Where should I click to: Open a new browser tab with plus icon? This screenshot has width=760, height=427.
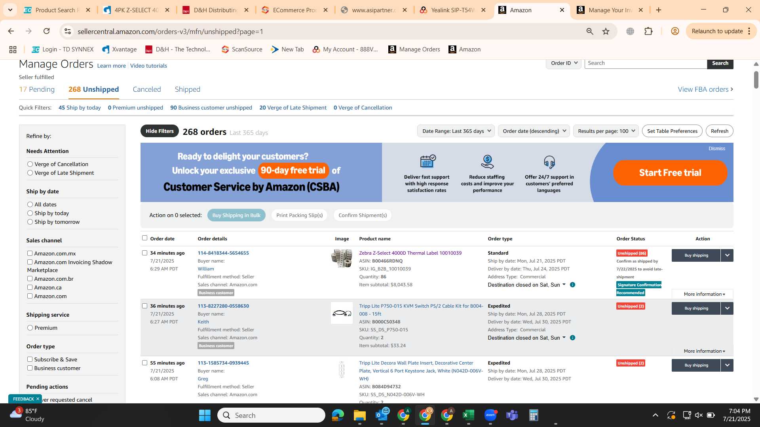659,10
